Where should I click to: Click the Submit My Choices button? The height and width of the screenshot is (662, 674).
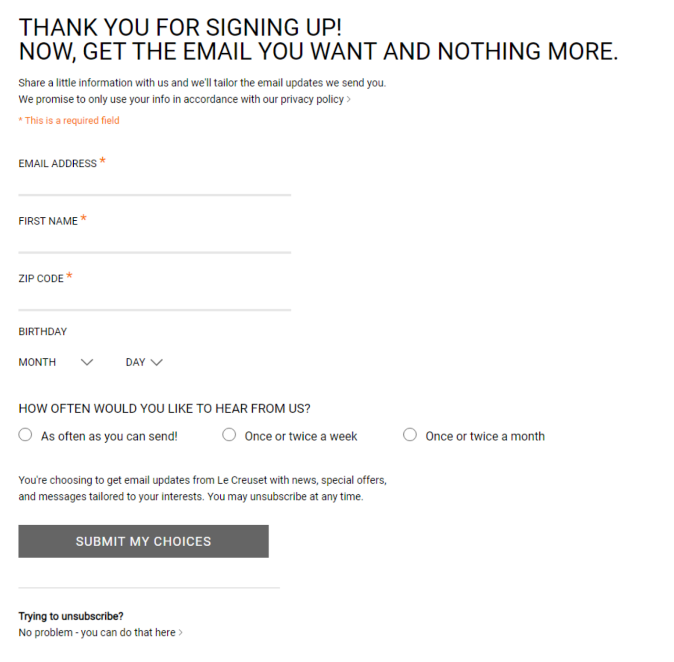(143, 541)
